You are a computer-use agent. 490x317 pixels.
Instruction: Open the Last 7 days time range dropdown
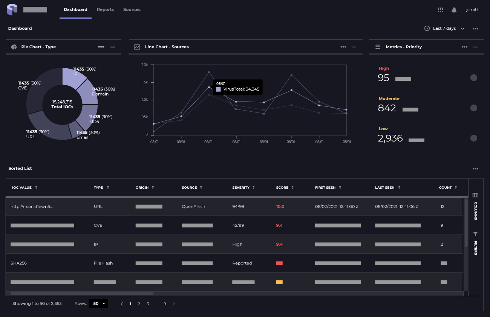[x=444, y=28]
